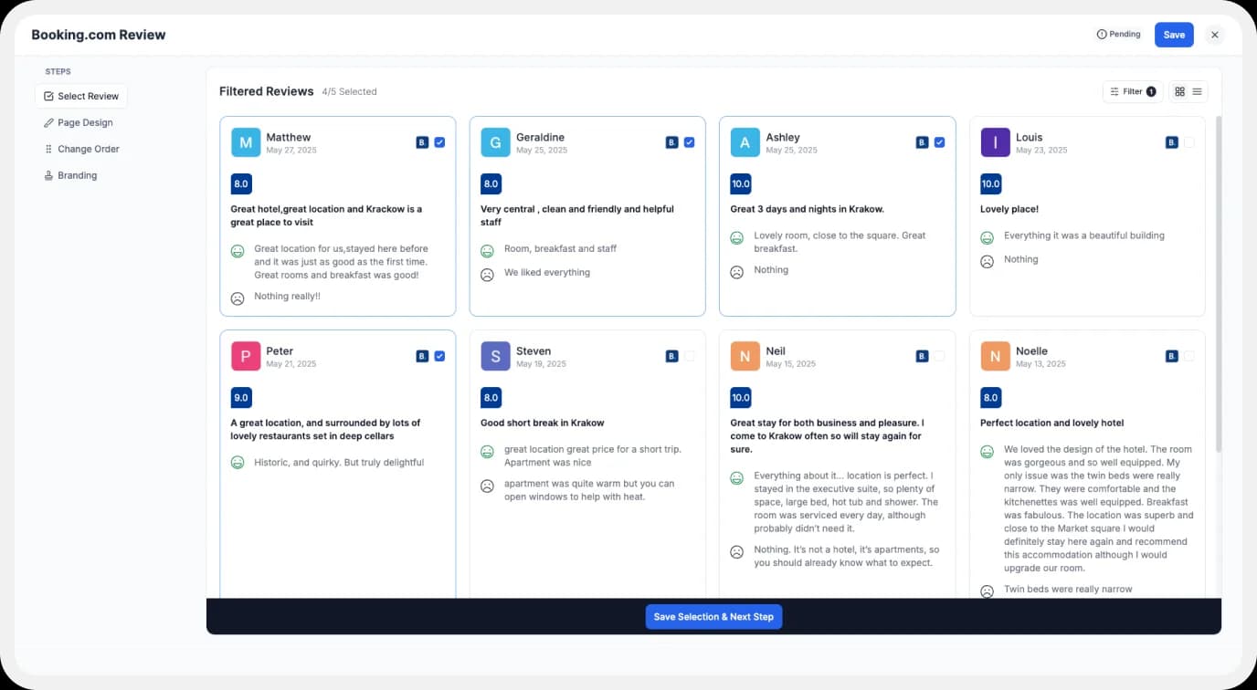Click the positive smiley icon on Ashley's review
This screenshot has height=690, width=1257.
737,236
